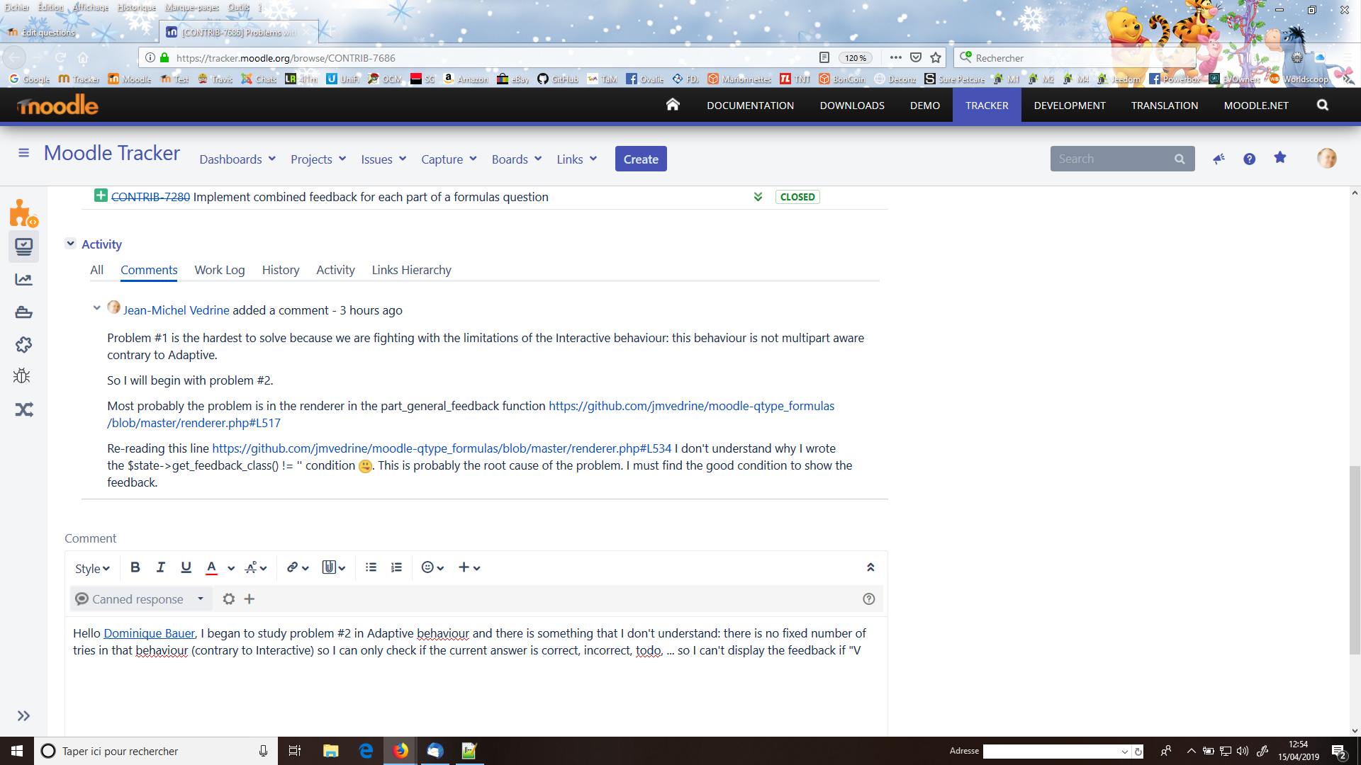This screenshot has height=765, width=1361.
Task: Go to moodle.org home icon
Action: [x=673, y=105]
